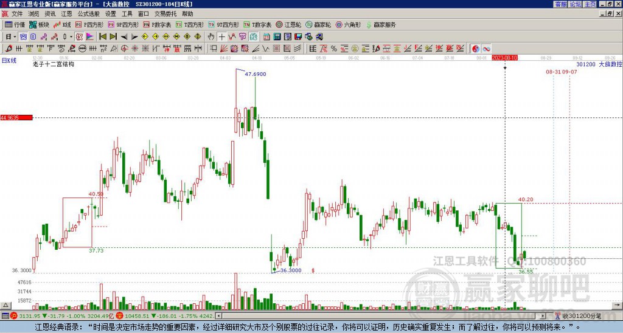Toggle the highlighted purple chart mode icon

23,37
